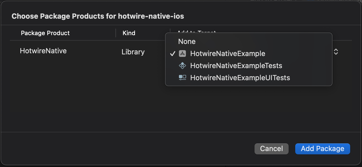This screenshot has width=362, height=167.
Task: Click the dialog title Choose Package Products
Action: click(98, 16)
